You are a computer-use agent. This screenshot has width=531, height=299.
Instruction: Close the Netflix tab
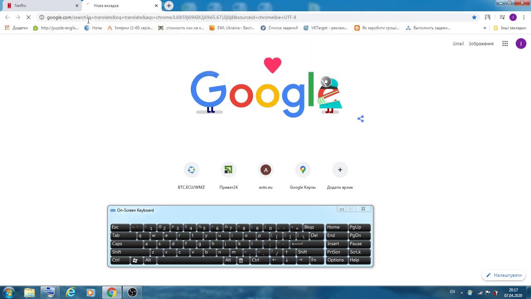coord(77,6)
